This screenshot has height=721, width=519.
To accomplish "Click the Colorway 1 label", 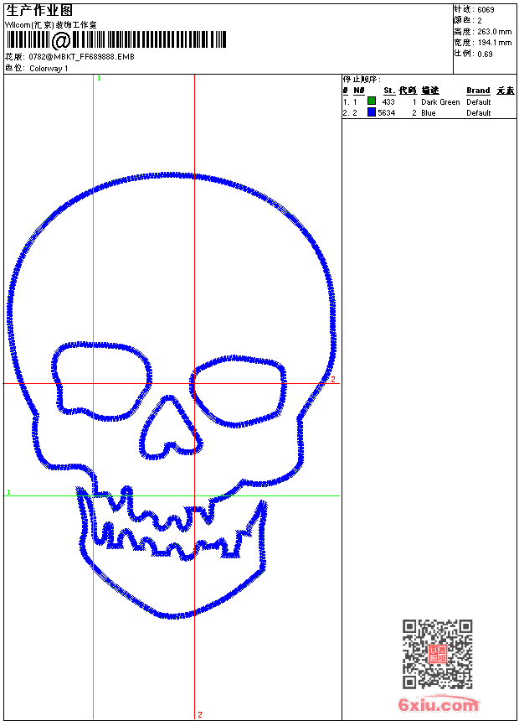I will tap(49, 68).
